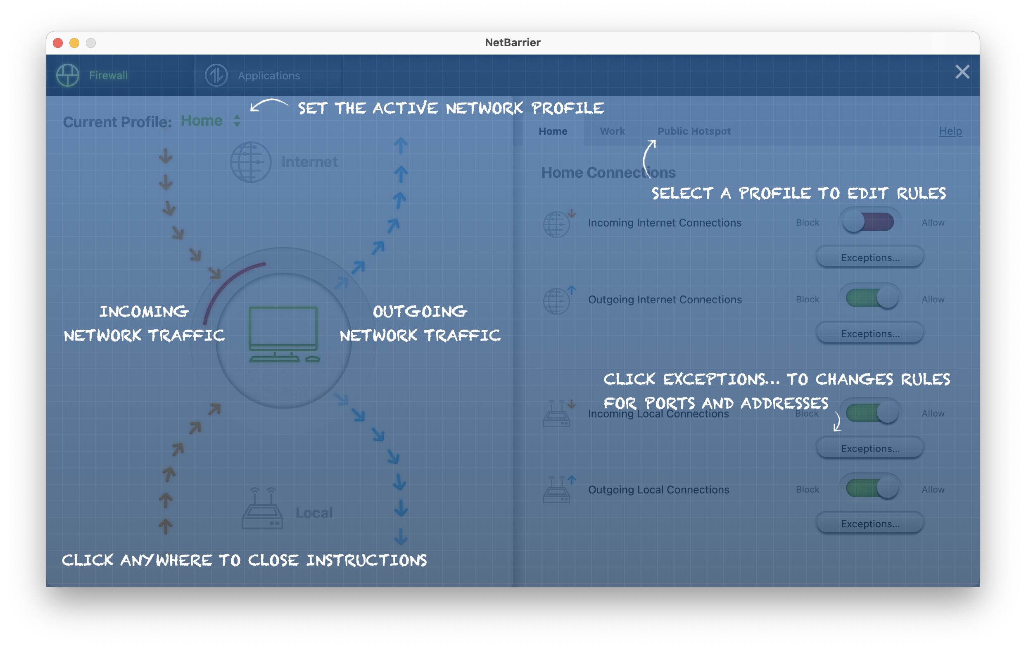Select the Work profile tab

click(x=612, y=131)
